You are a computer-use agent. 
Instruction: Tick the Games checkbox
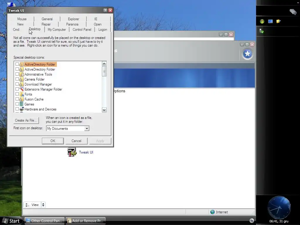(17, 104)
